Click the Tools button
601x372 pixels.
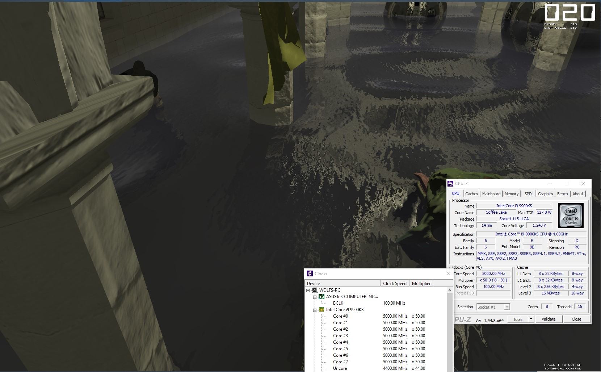(x=518, y=319)
